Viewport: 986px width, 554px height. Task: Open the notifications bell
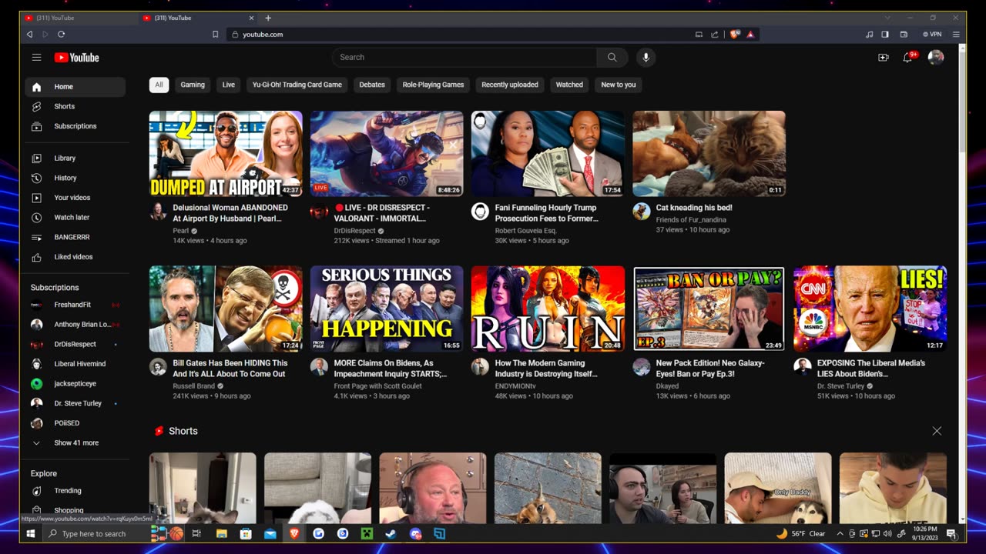click(x=907, y=57)
